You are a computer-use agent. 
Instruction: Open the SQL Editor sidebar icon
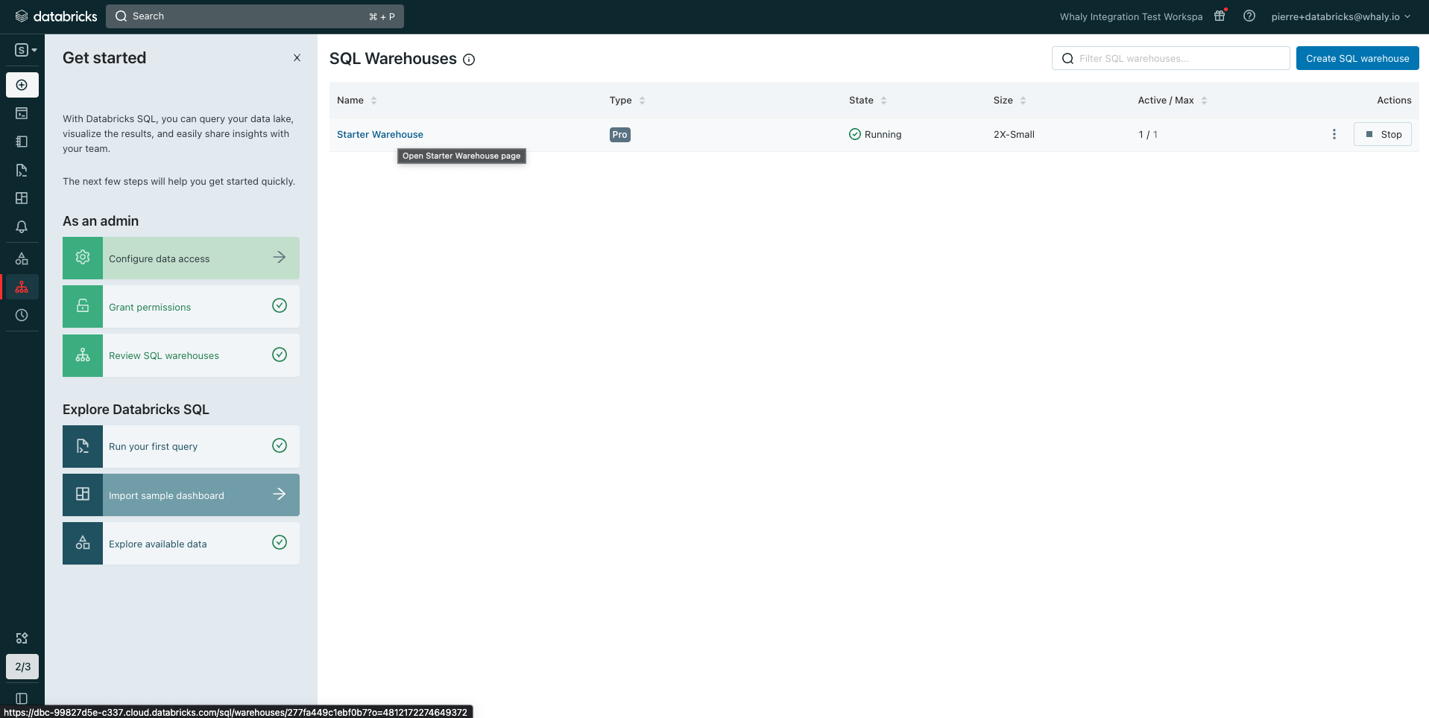point(22,113)
